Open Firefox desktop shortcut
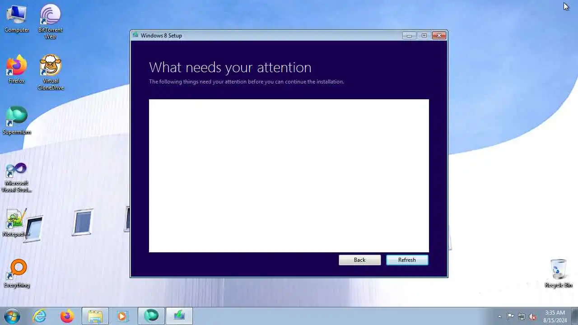The width and height of the screenshot is (578, 325). pos(17,70)
